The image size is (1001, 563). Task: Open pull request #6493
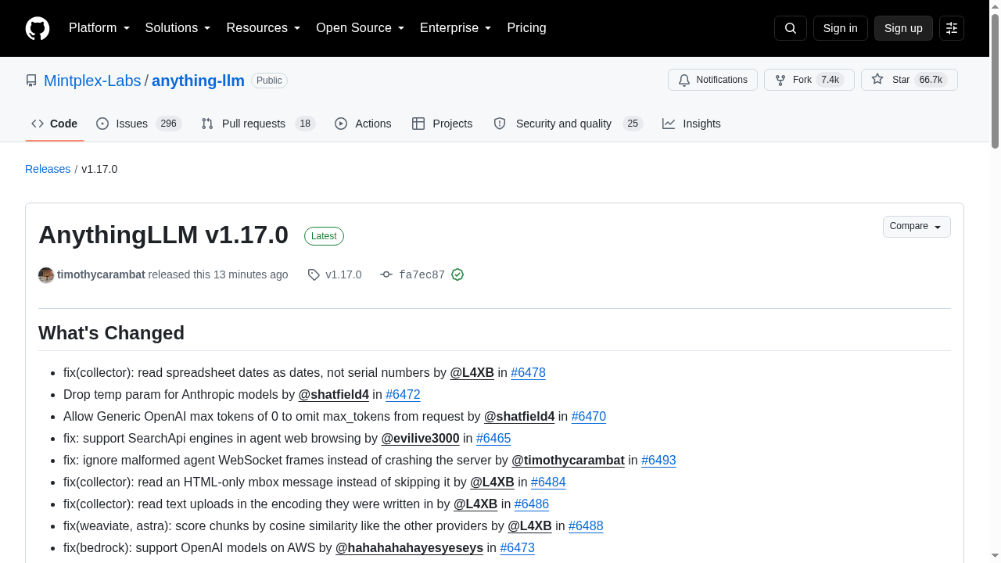tap(658, 461)
